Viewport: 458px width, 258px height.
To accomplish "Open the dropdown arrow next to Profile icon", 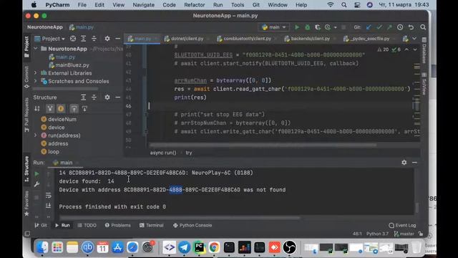I will [335, 27].
